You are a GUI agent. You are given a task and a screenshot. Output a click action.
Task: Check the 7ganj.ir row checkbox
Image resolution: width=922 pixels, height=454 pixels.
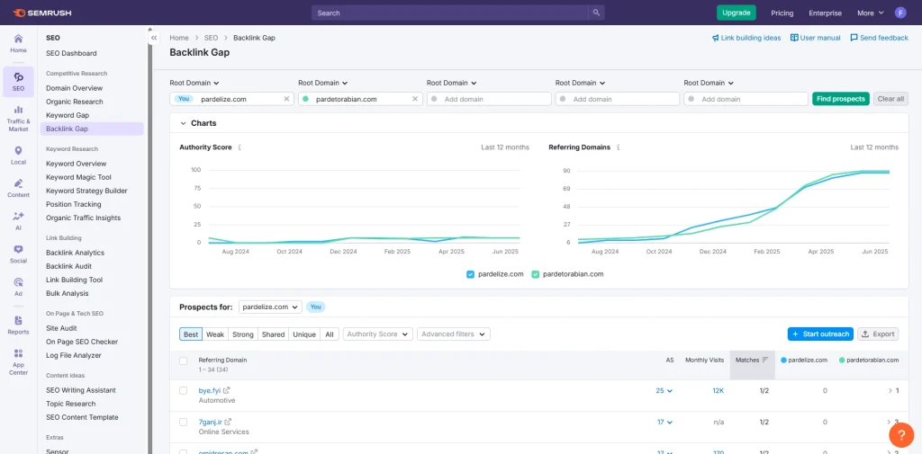[184, 423]
